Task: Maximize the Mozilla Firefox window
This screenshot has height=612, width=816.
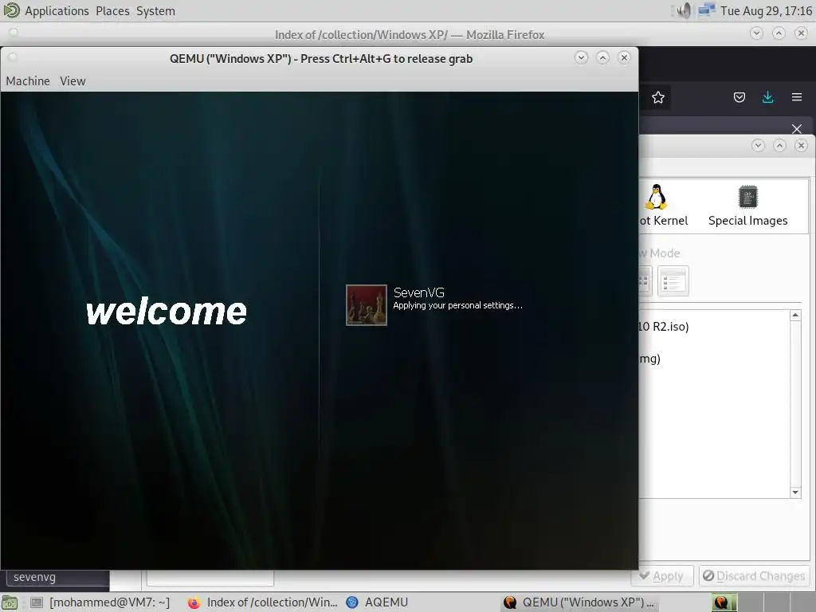Action: tap(779, 33)
